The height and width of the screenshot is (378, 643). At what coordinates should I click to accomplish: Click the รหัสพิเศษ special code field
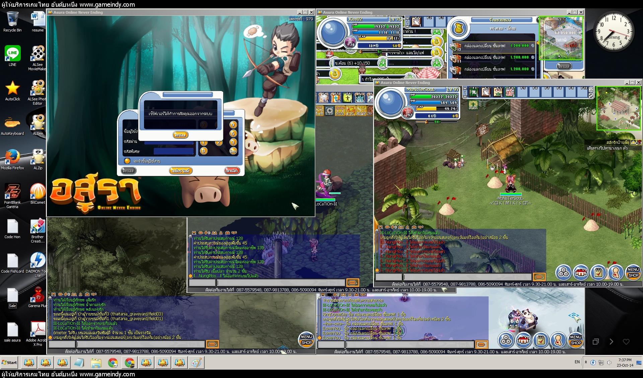pyautogui.click(x=173, y=152)
